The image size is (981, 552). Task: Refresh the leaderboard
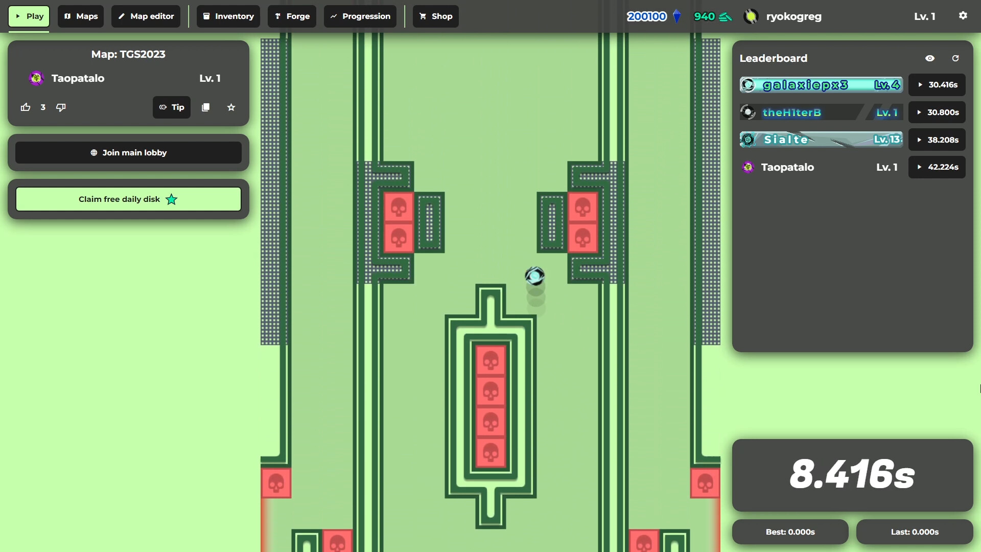pos(955,58)
